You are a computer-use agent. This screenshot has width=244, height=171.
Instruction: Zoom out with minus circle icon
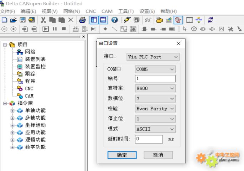click(x=4, y=29)
